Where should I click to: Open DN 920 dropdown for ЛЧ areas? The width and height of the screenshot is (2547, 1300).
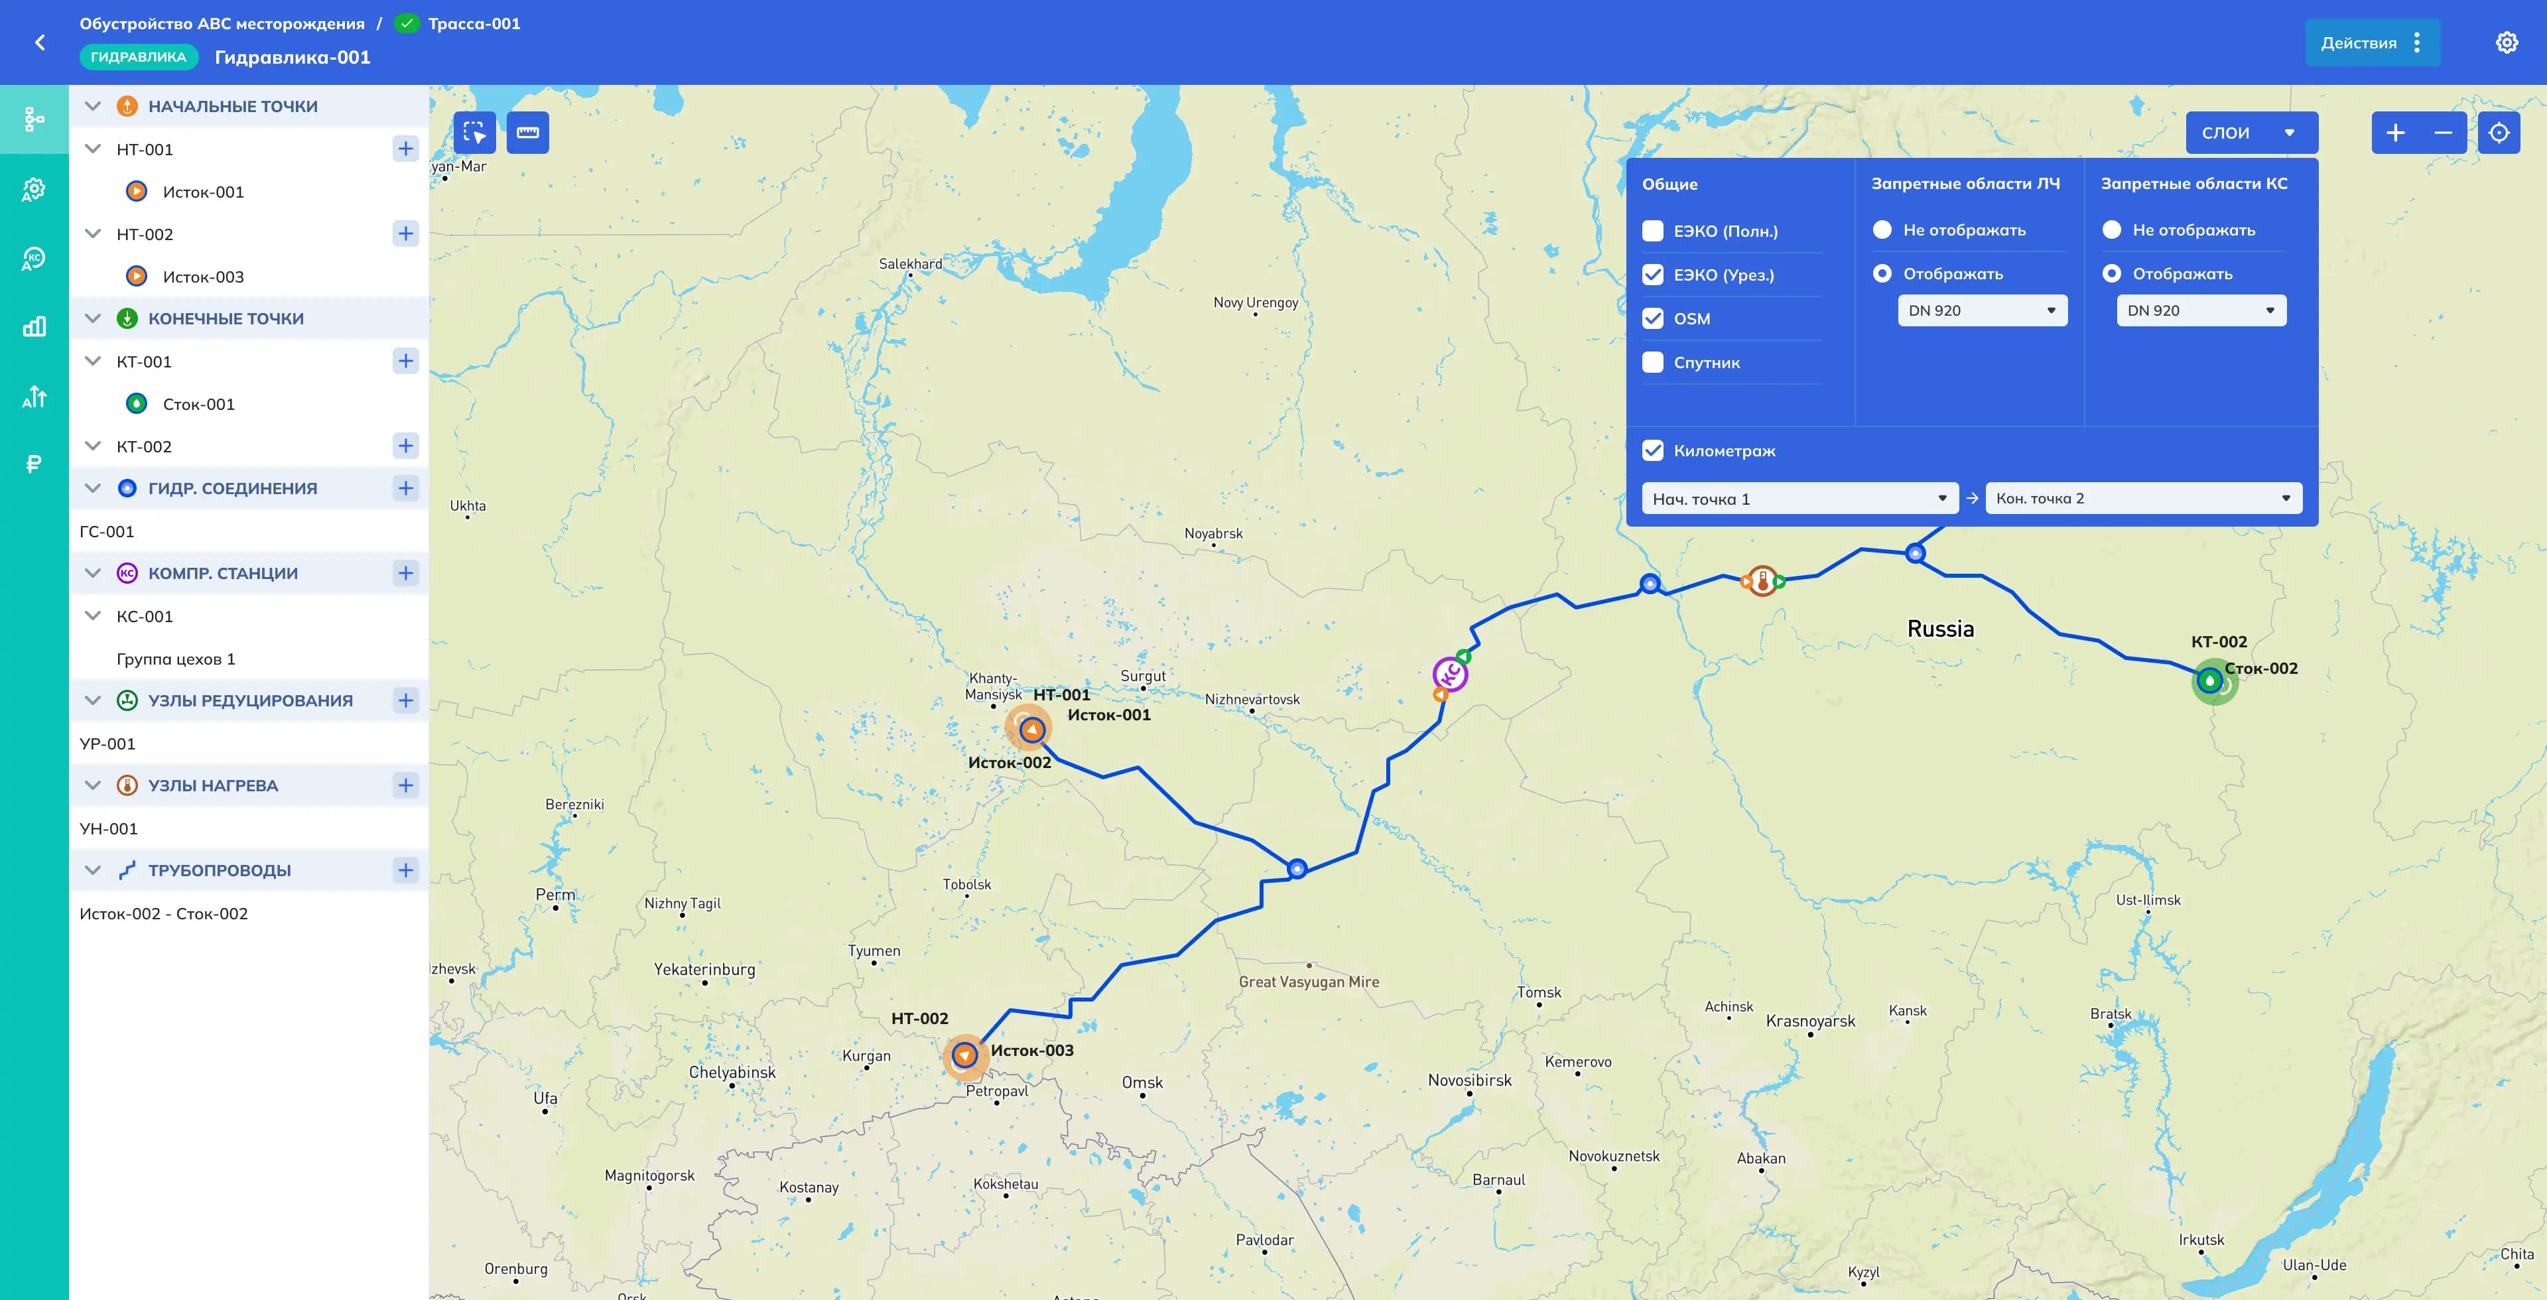click(1983, 310)
